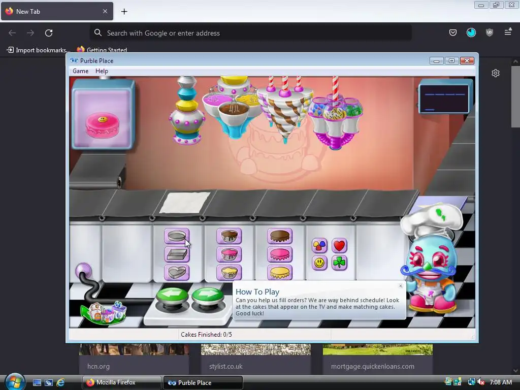Select the square cake pan shape
This screenshot has height=390, width=520.
(177, 254)
